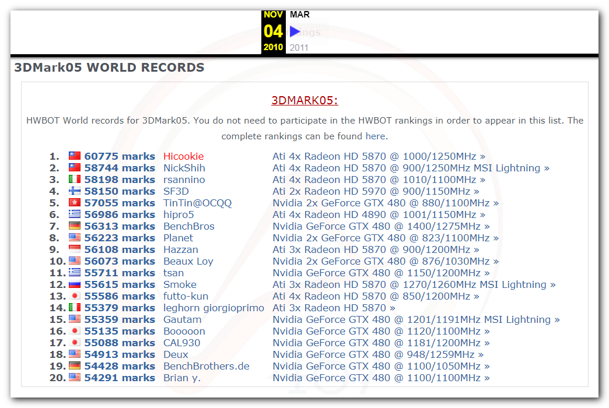Click the Italian flag beside rsannino's 58198 marks
This screenshot has height=408, width=609.
pos(75,180)
